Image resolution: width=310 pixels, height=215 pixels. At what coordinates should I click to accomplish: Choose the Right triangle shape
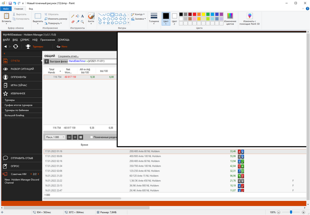click(x=100, y=19)
